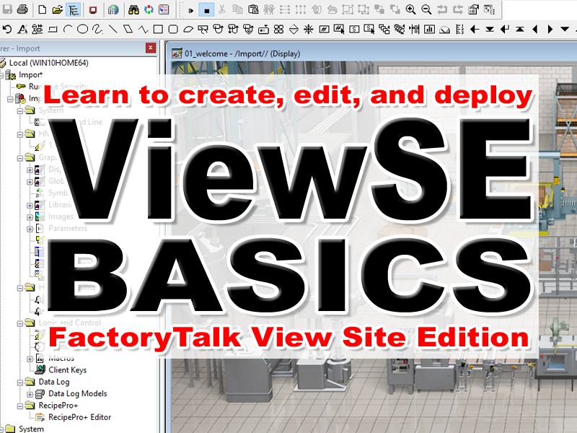Open a file using the open-folder icon
This screenshot has width=577, height=433.
point(58,9)
